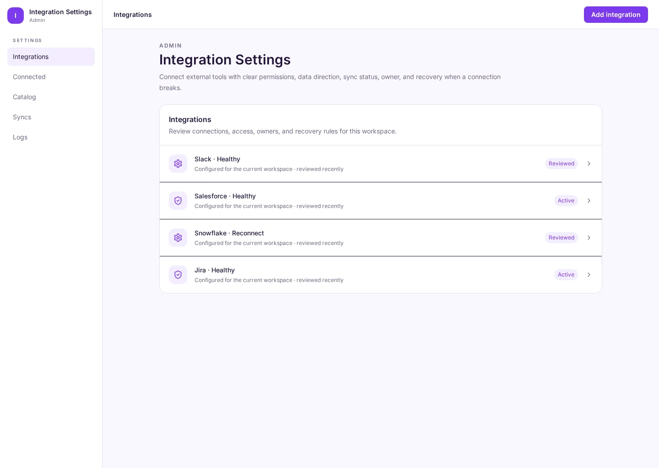Open the Syncs sidebar item
Viewport: 659px width, 468px height.
pyautogui.click(x=51, y=117)
